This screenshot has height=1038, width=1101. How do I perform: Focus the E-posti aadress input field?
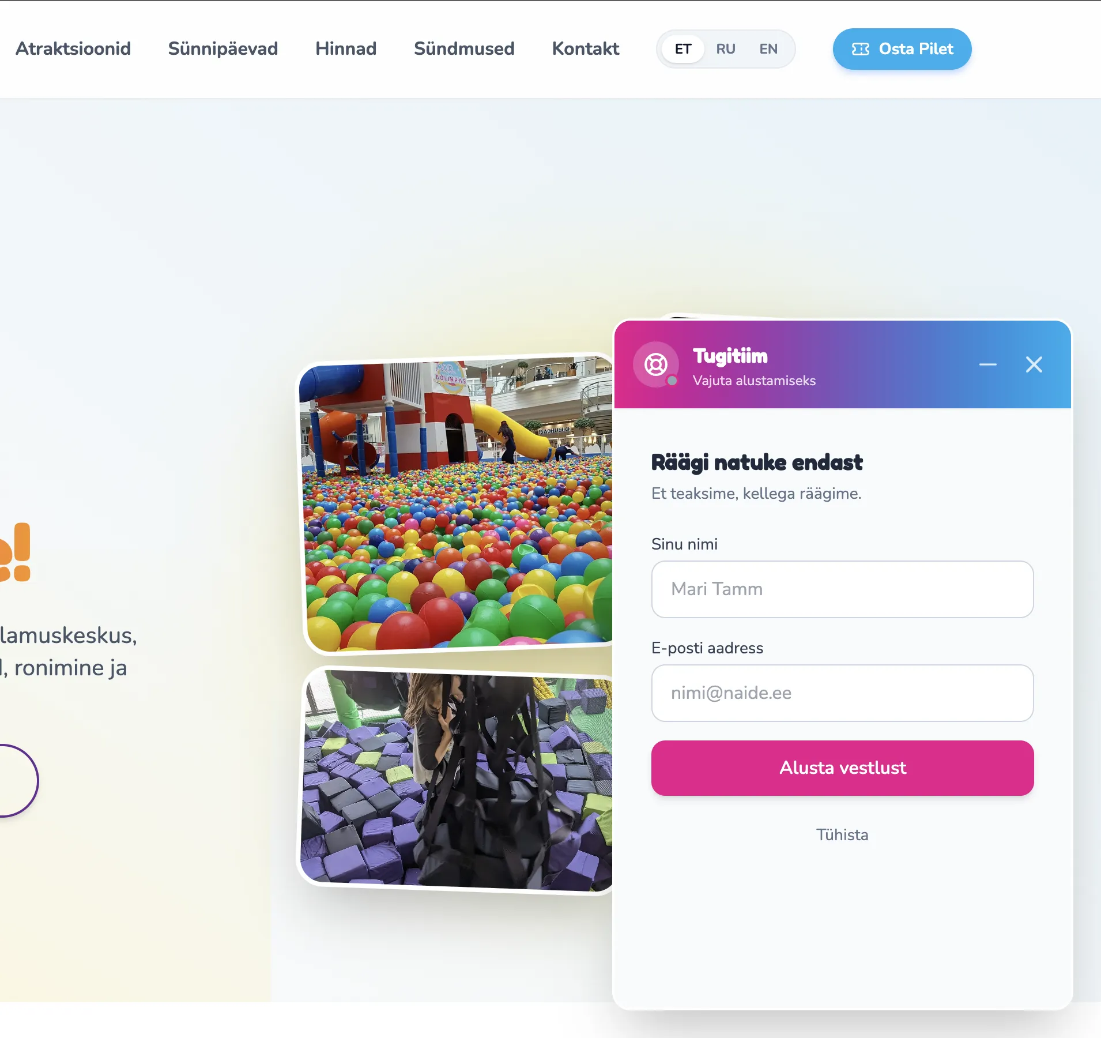(x=842, y=693)
